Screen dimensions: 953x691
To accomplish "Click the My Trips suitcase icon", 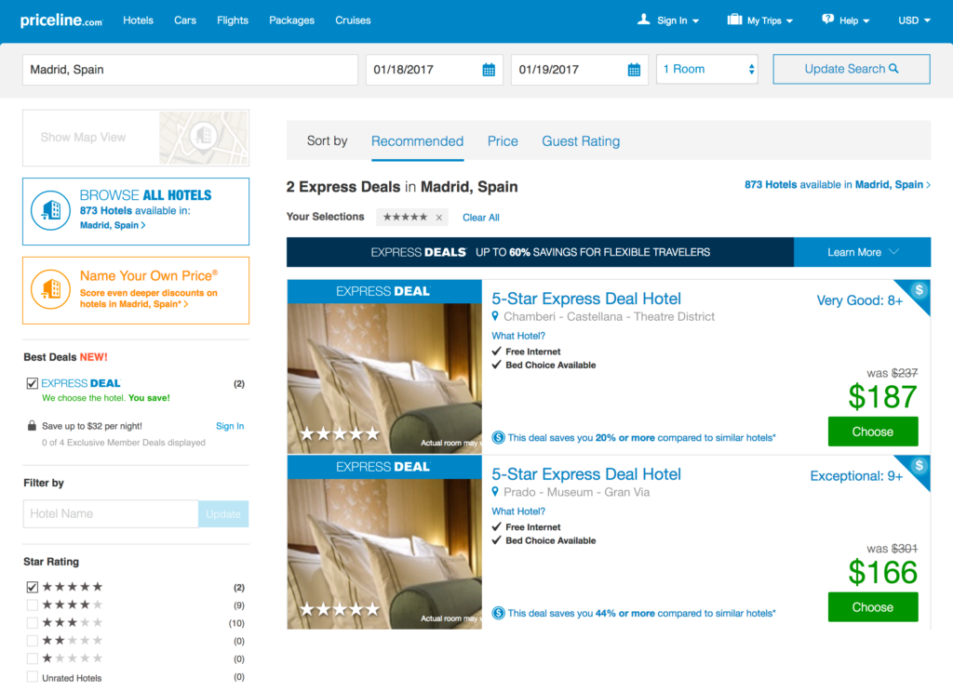I will point(735,20).
